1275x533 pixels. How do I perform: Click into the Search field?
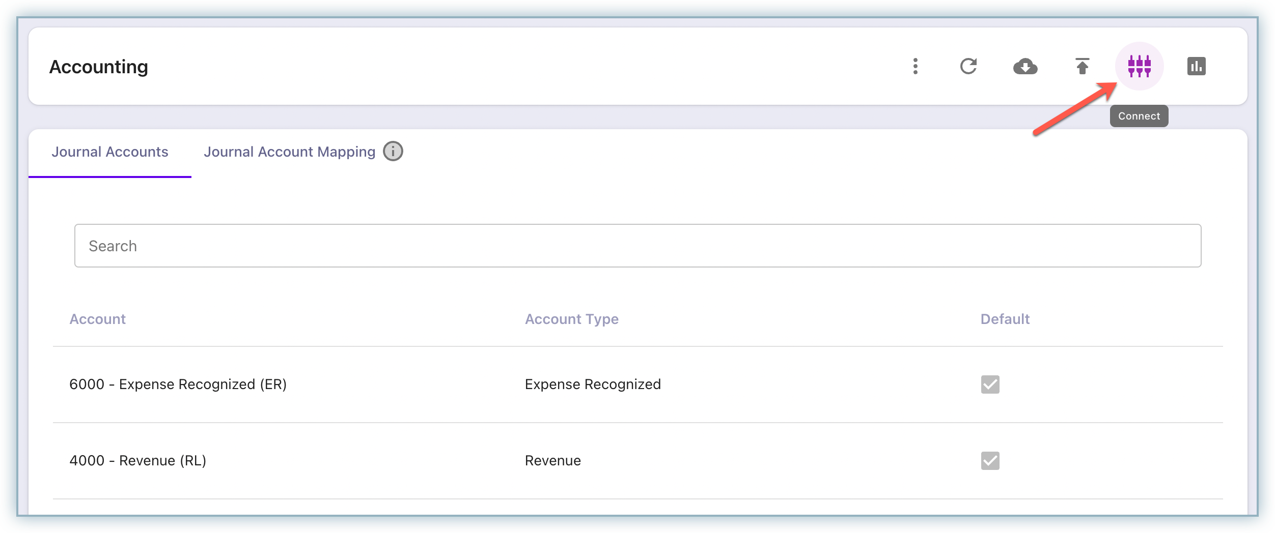tap(637, 246)
